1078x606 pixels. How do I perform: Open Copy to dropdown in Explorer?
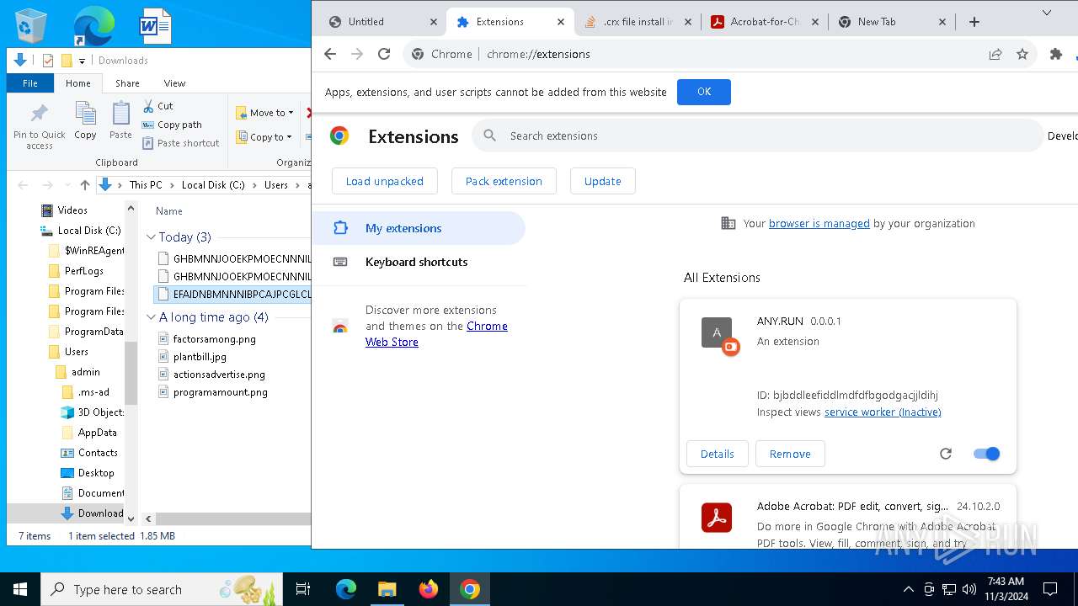[264, 137]
